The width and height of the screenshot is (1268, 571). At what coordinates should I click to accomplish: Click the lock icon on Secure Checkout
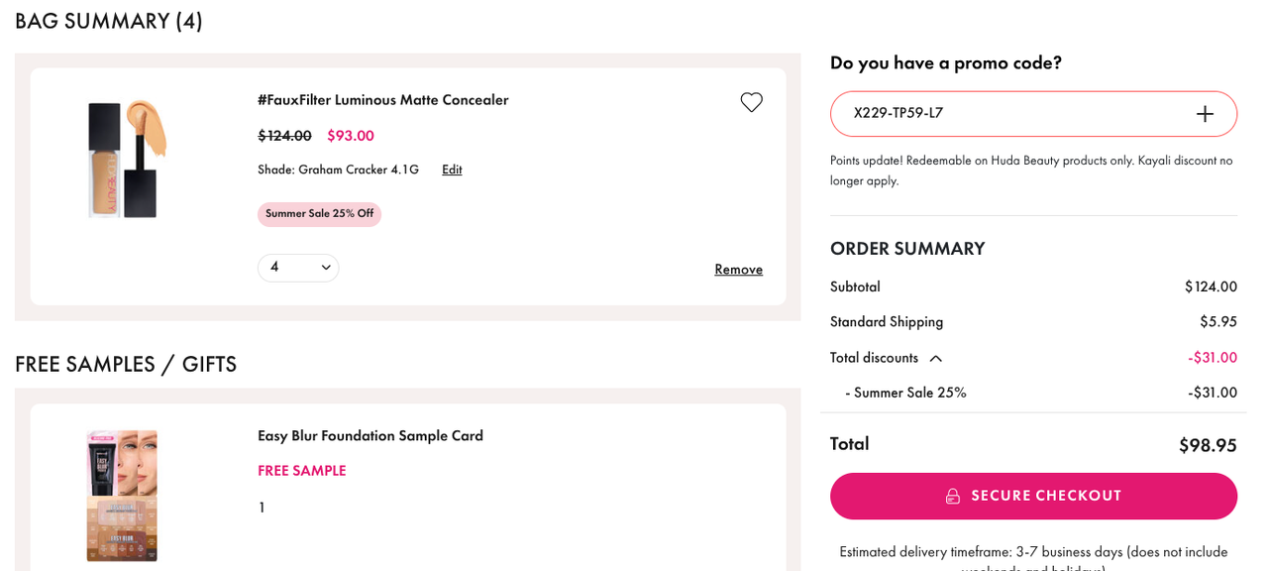(x=953, y=496)
